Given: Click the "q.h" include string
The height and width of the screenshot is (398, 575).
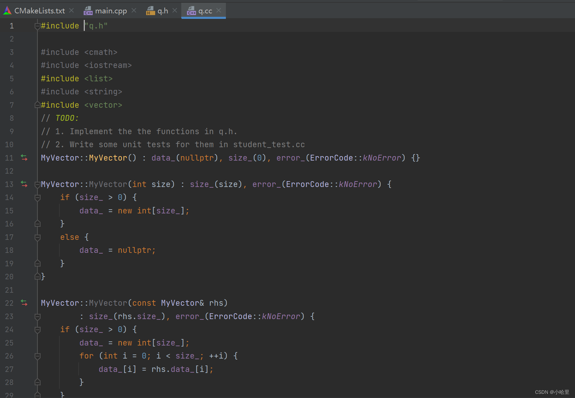Looking at the screenshot, I should pyautogui.click(x=96, y=26).
